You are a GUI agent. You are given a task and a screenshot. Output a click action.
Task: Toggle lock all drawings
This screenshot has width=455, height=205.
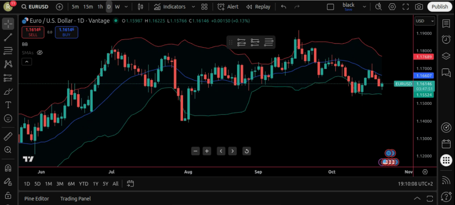pyautogui.click(x=8, y=195)
